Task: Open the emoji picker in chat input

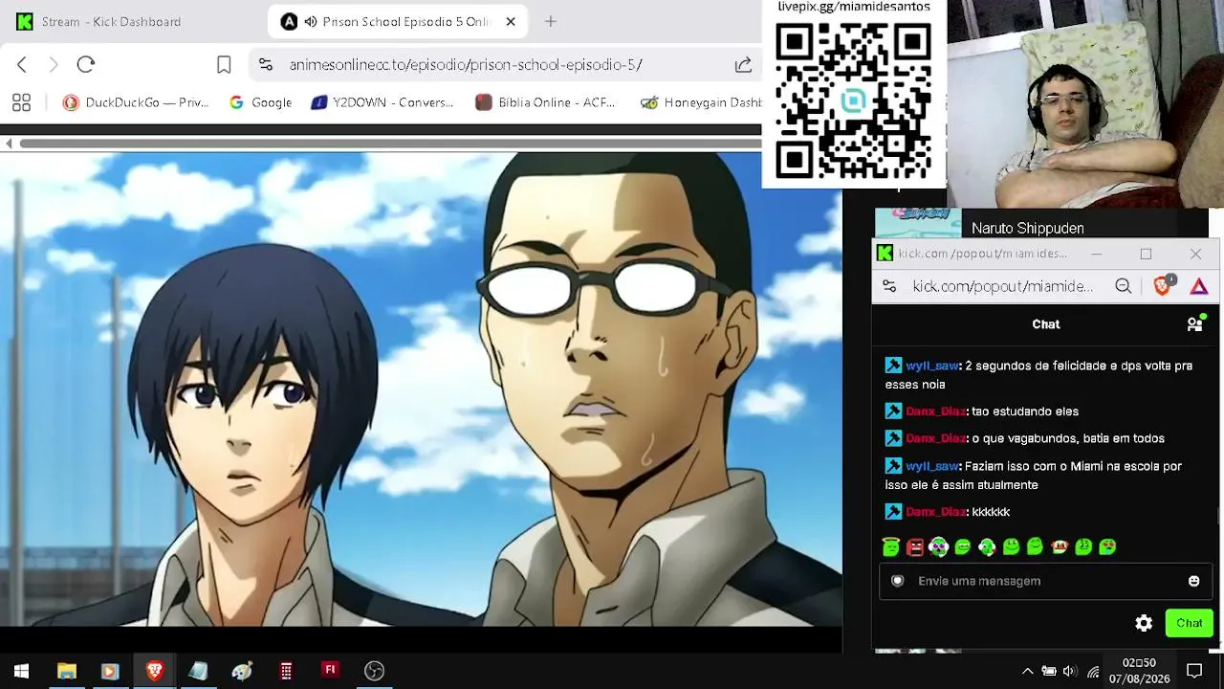Action: (1193, 581)
